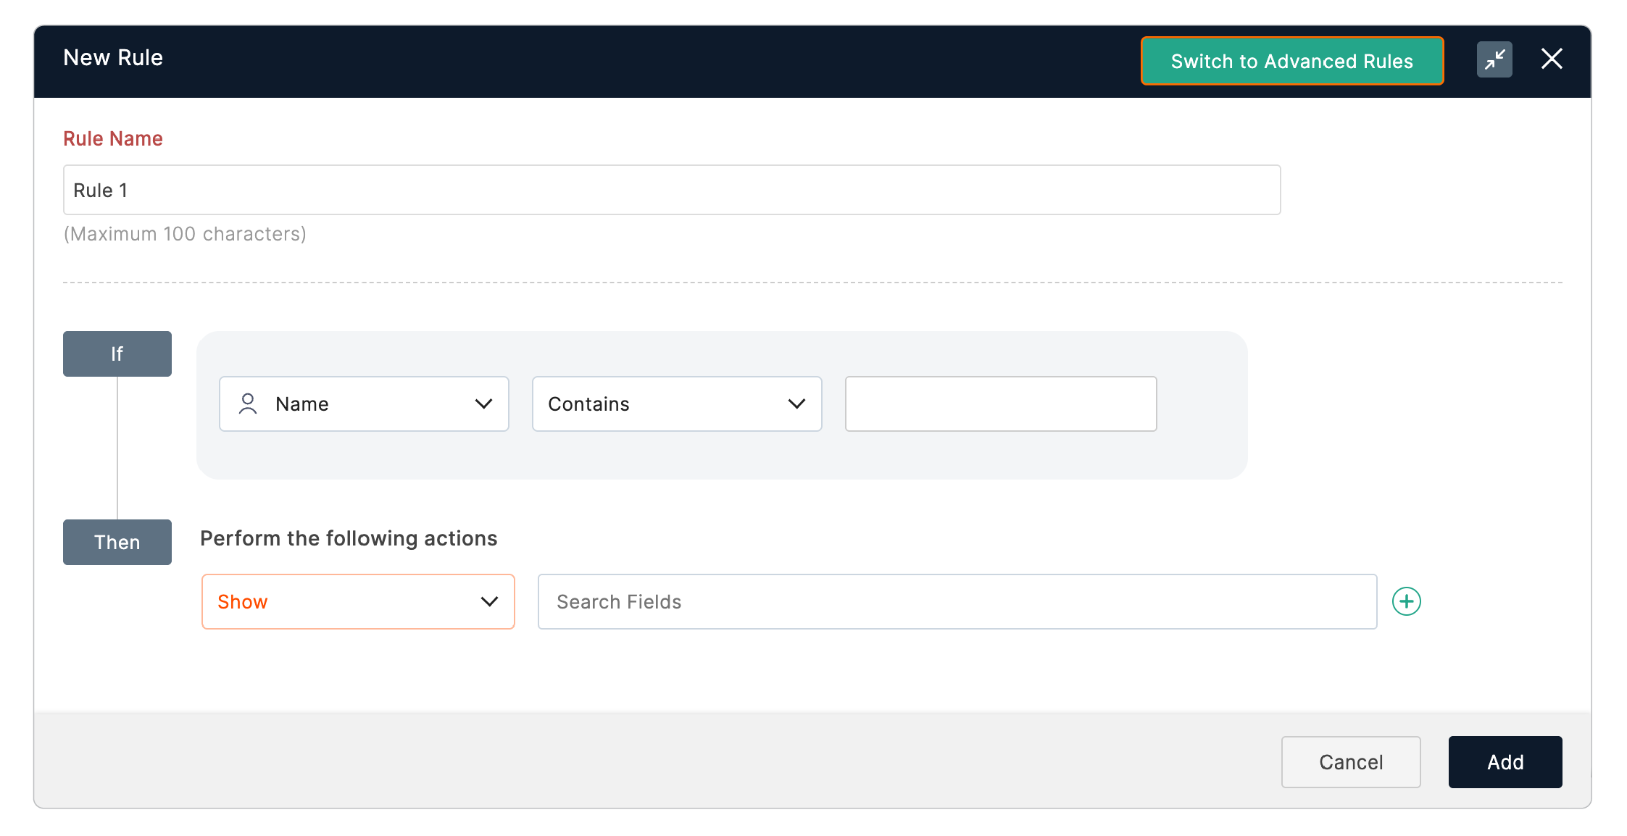Click the New Rule dialog title

[x=113, y=58]
